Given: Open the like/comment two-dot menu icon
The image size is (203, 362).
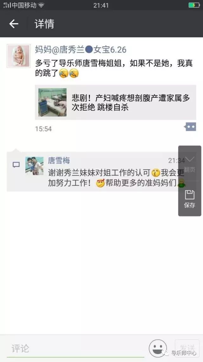Looking at the screenshot, I should pyautogui.click(x=190, y=127).
